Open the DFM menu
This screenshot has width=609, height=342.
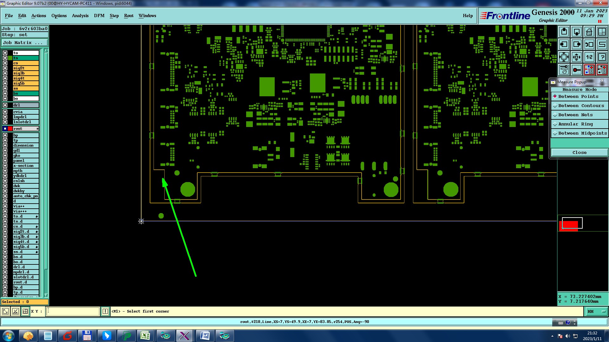99,16
